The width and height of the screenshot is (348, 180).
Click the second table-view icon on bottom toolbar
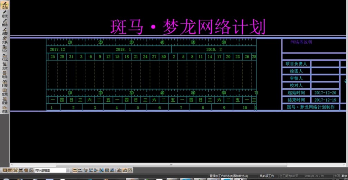(10, 170)
